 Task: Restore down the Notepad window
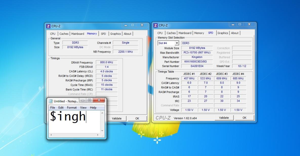89,100
